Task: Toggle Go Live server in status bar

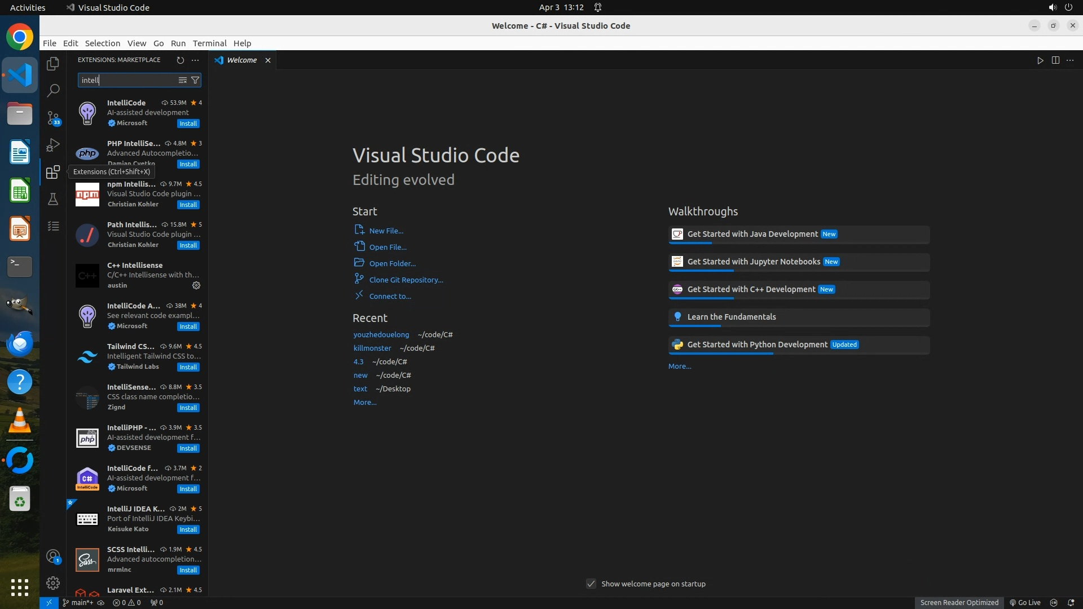Action: tap(1025, 602)
